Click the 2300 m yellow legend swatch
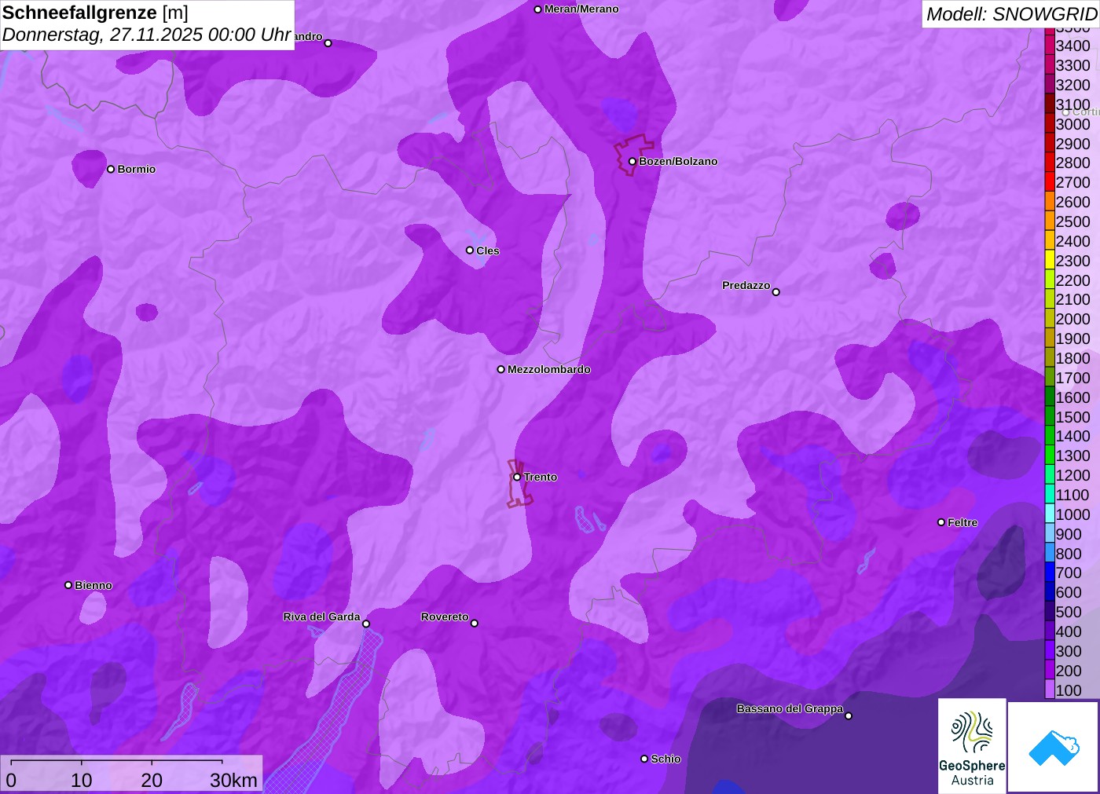The image size is (1100, 794). [1050, 261]
